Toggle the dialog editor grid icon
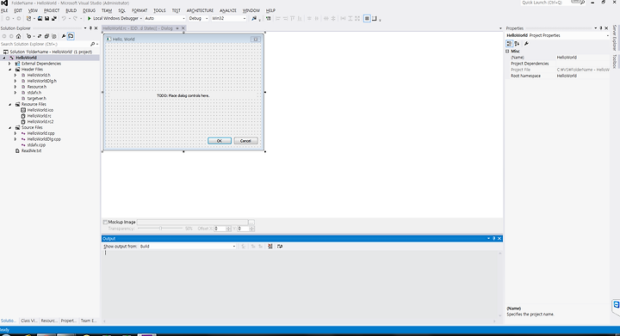Screen dimensions: 620x336 pos(367,18)
